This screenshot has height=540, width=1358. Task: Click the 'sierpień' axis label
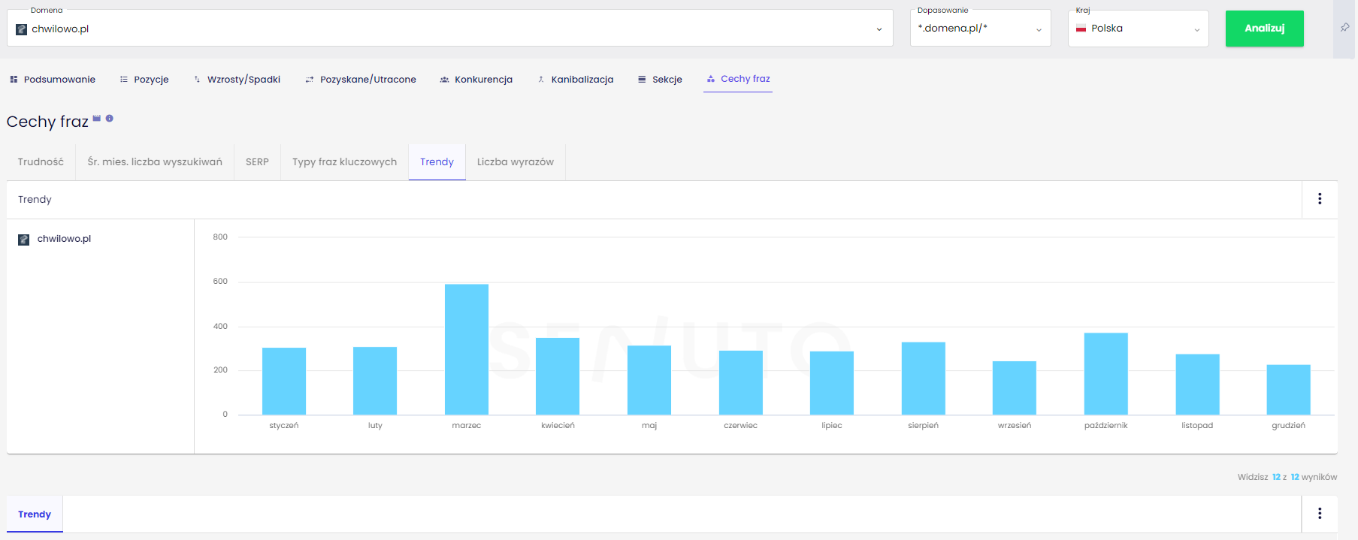[924, 426]
